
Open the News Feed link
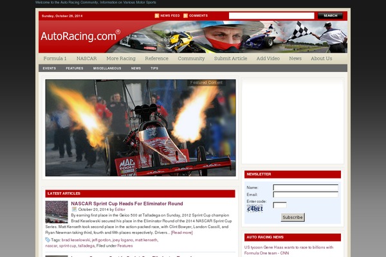click(x=170, y=15)
